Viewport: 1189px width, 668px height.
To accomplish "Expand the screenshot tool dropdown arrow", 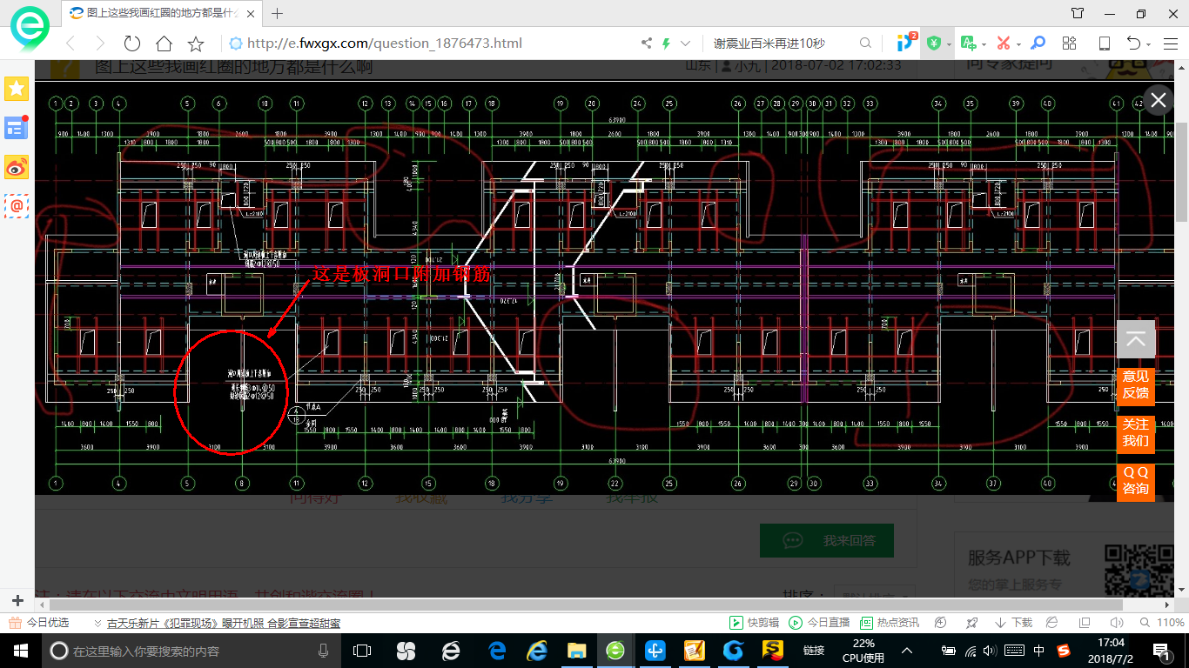I will (x=1018, y=44).
